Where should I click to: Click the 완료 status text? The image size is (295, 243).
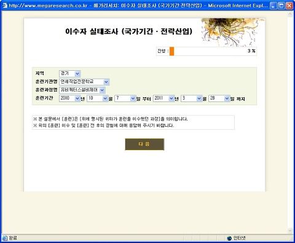13,238
